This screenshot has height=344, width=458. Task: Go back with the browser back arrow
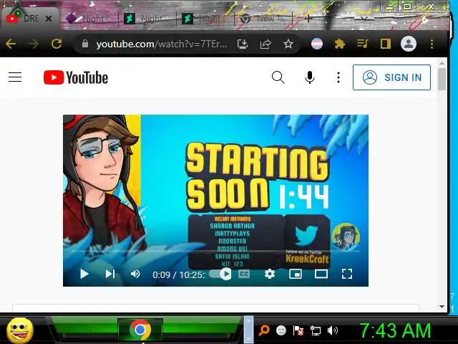[x=11, y=44]
